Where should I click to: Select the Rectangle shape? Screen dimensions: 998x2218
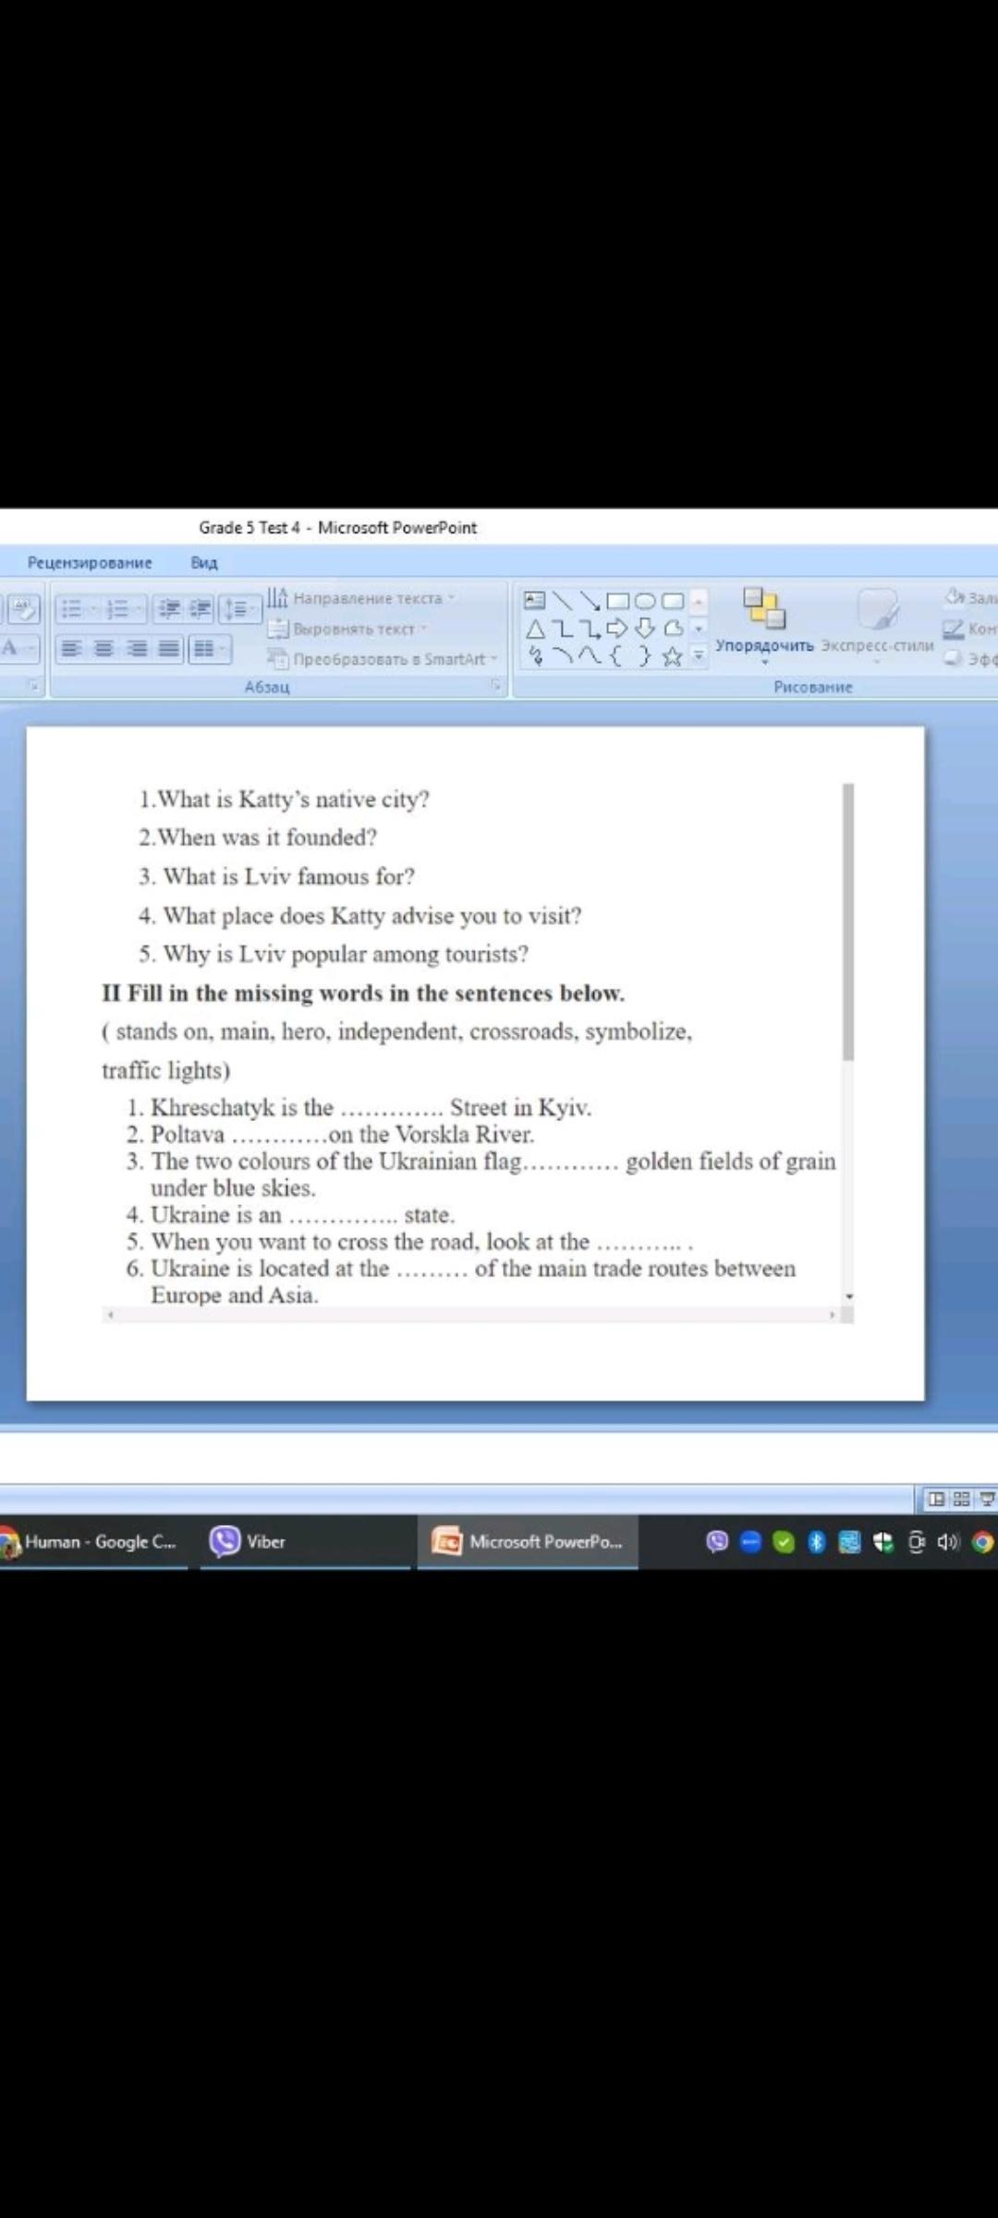pos(617,601)
